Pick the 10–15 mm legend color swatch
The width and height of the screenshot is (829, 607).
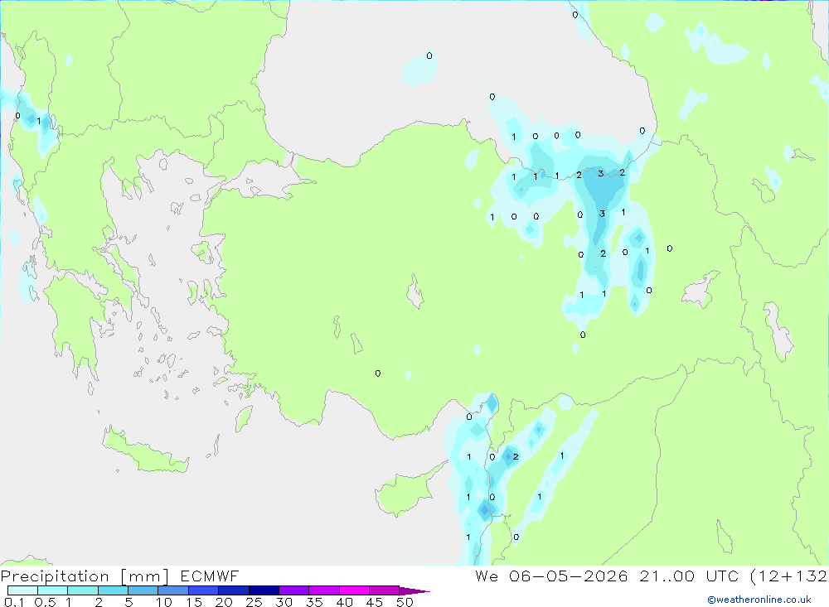(173, 590)
